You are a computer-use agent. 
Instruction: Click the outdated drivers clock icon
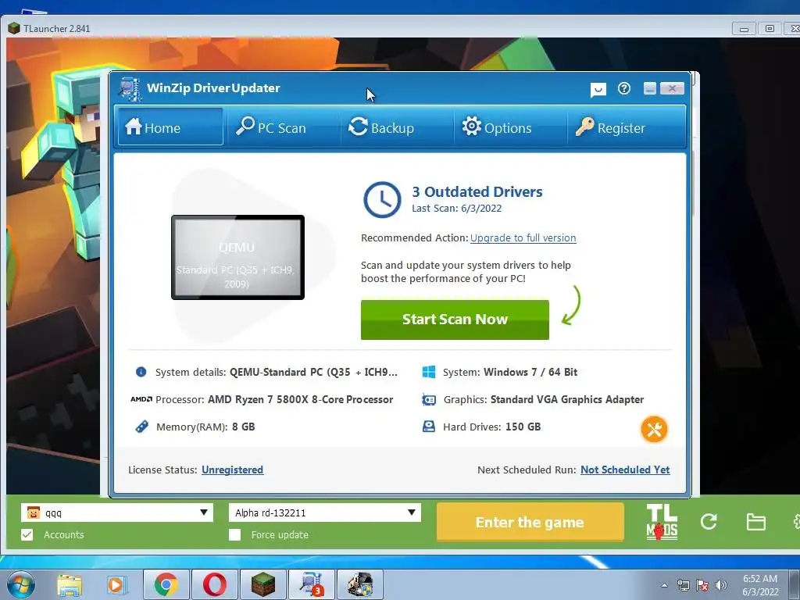(x=382, y=199)
